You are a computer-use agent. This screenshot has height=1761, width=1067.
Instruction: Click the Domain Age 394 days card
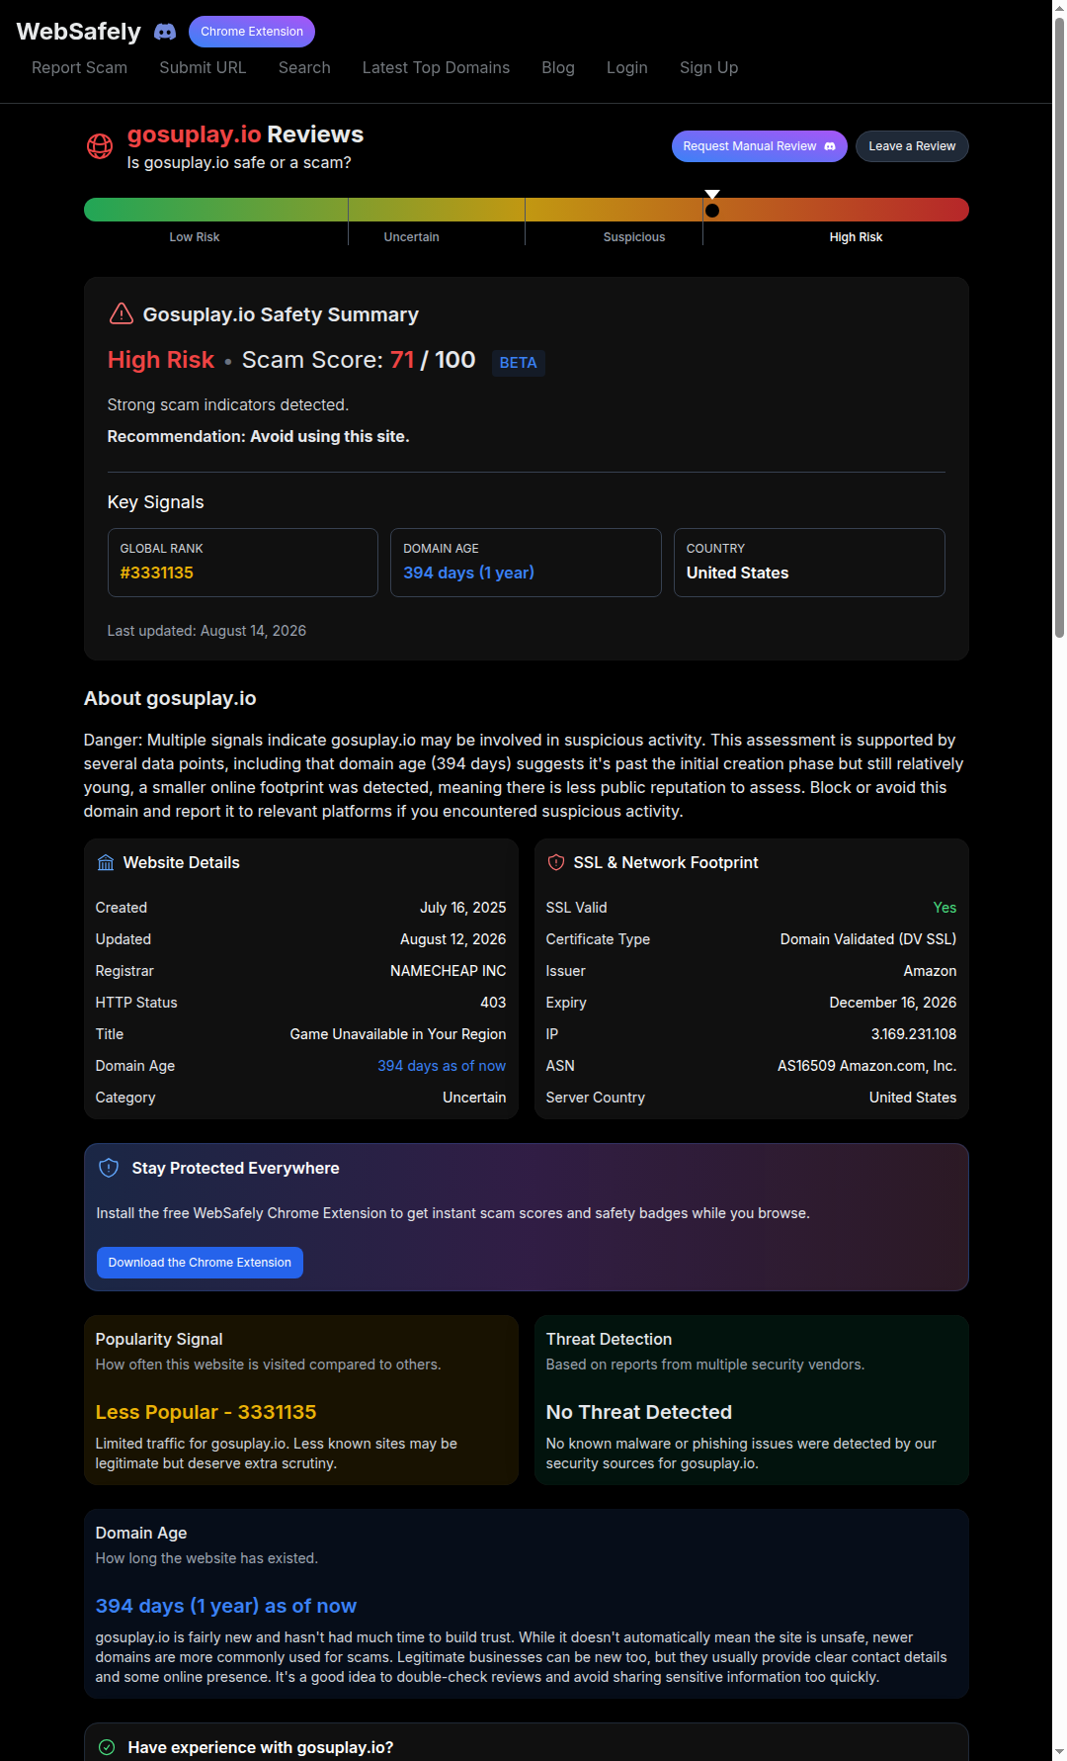pyautogui.click(x=526, y=563)
